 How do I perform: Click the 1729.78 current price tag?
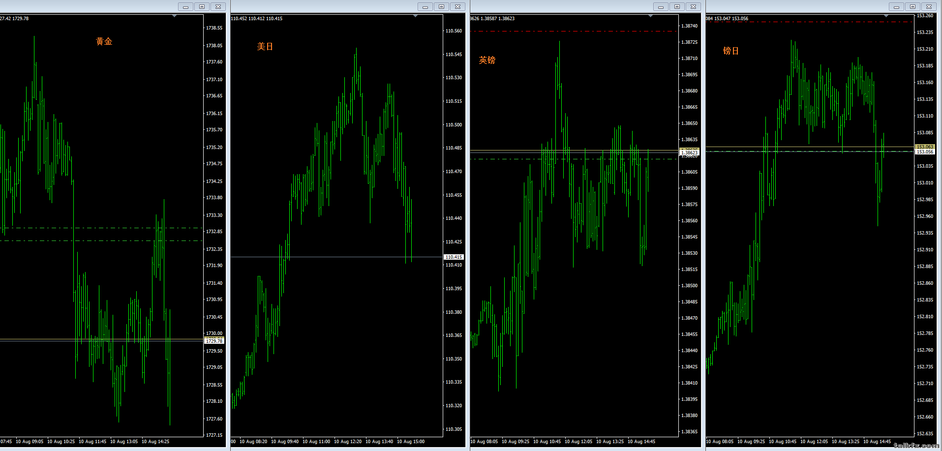point(214,341)
